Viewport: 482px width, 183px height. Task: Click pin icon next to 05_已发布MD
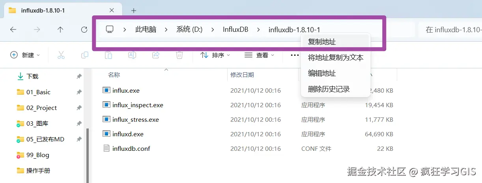(x=79, y=139)
